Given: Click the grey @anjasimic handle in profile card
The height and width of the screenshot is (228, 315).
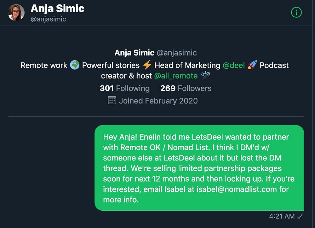Looking at the screenshot, I should tap(176, 53).
